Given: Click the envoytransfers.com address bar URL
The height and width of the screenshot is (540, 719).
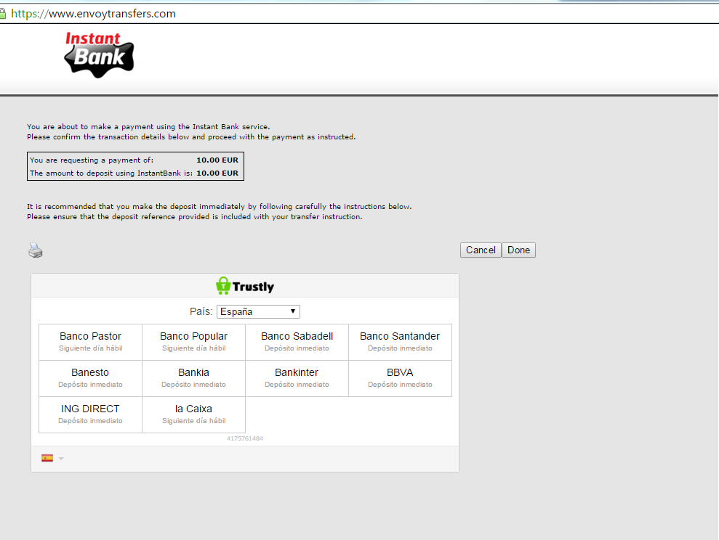Looking at the screenshot, I should click(93, 14).
